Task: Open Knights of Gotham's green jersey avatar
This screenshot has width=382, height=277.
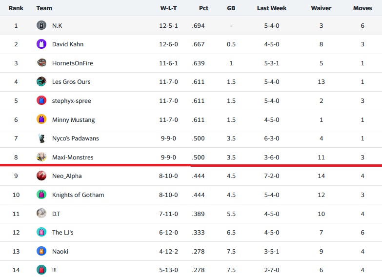Action: coord(41,195)
